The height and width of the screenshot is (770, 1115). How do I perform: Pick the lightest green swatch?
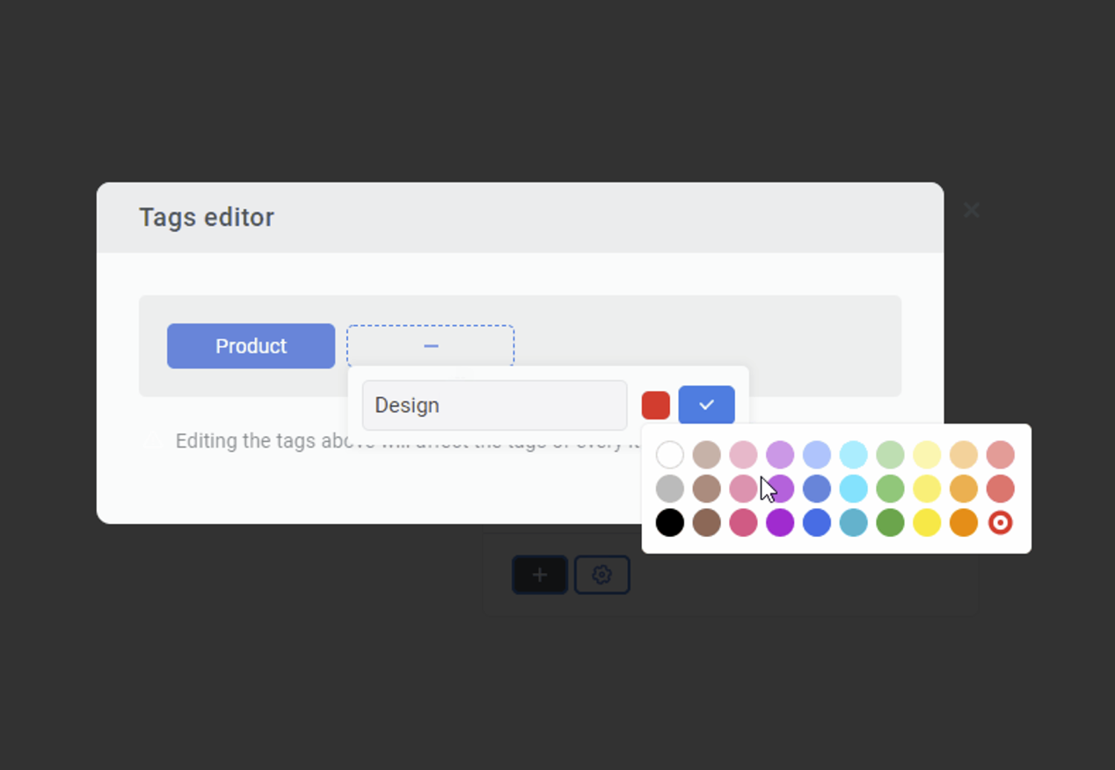[x=890, y=454]
